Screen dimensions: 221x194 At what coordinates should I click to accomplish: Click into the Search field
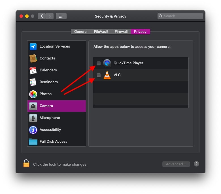tap(180, 16)
